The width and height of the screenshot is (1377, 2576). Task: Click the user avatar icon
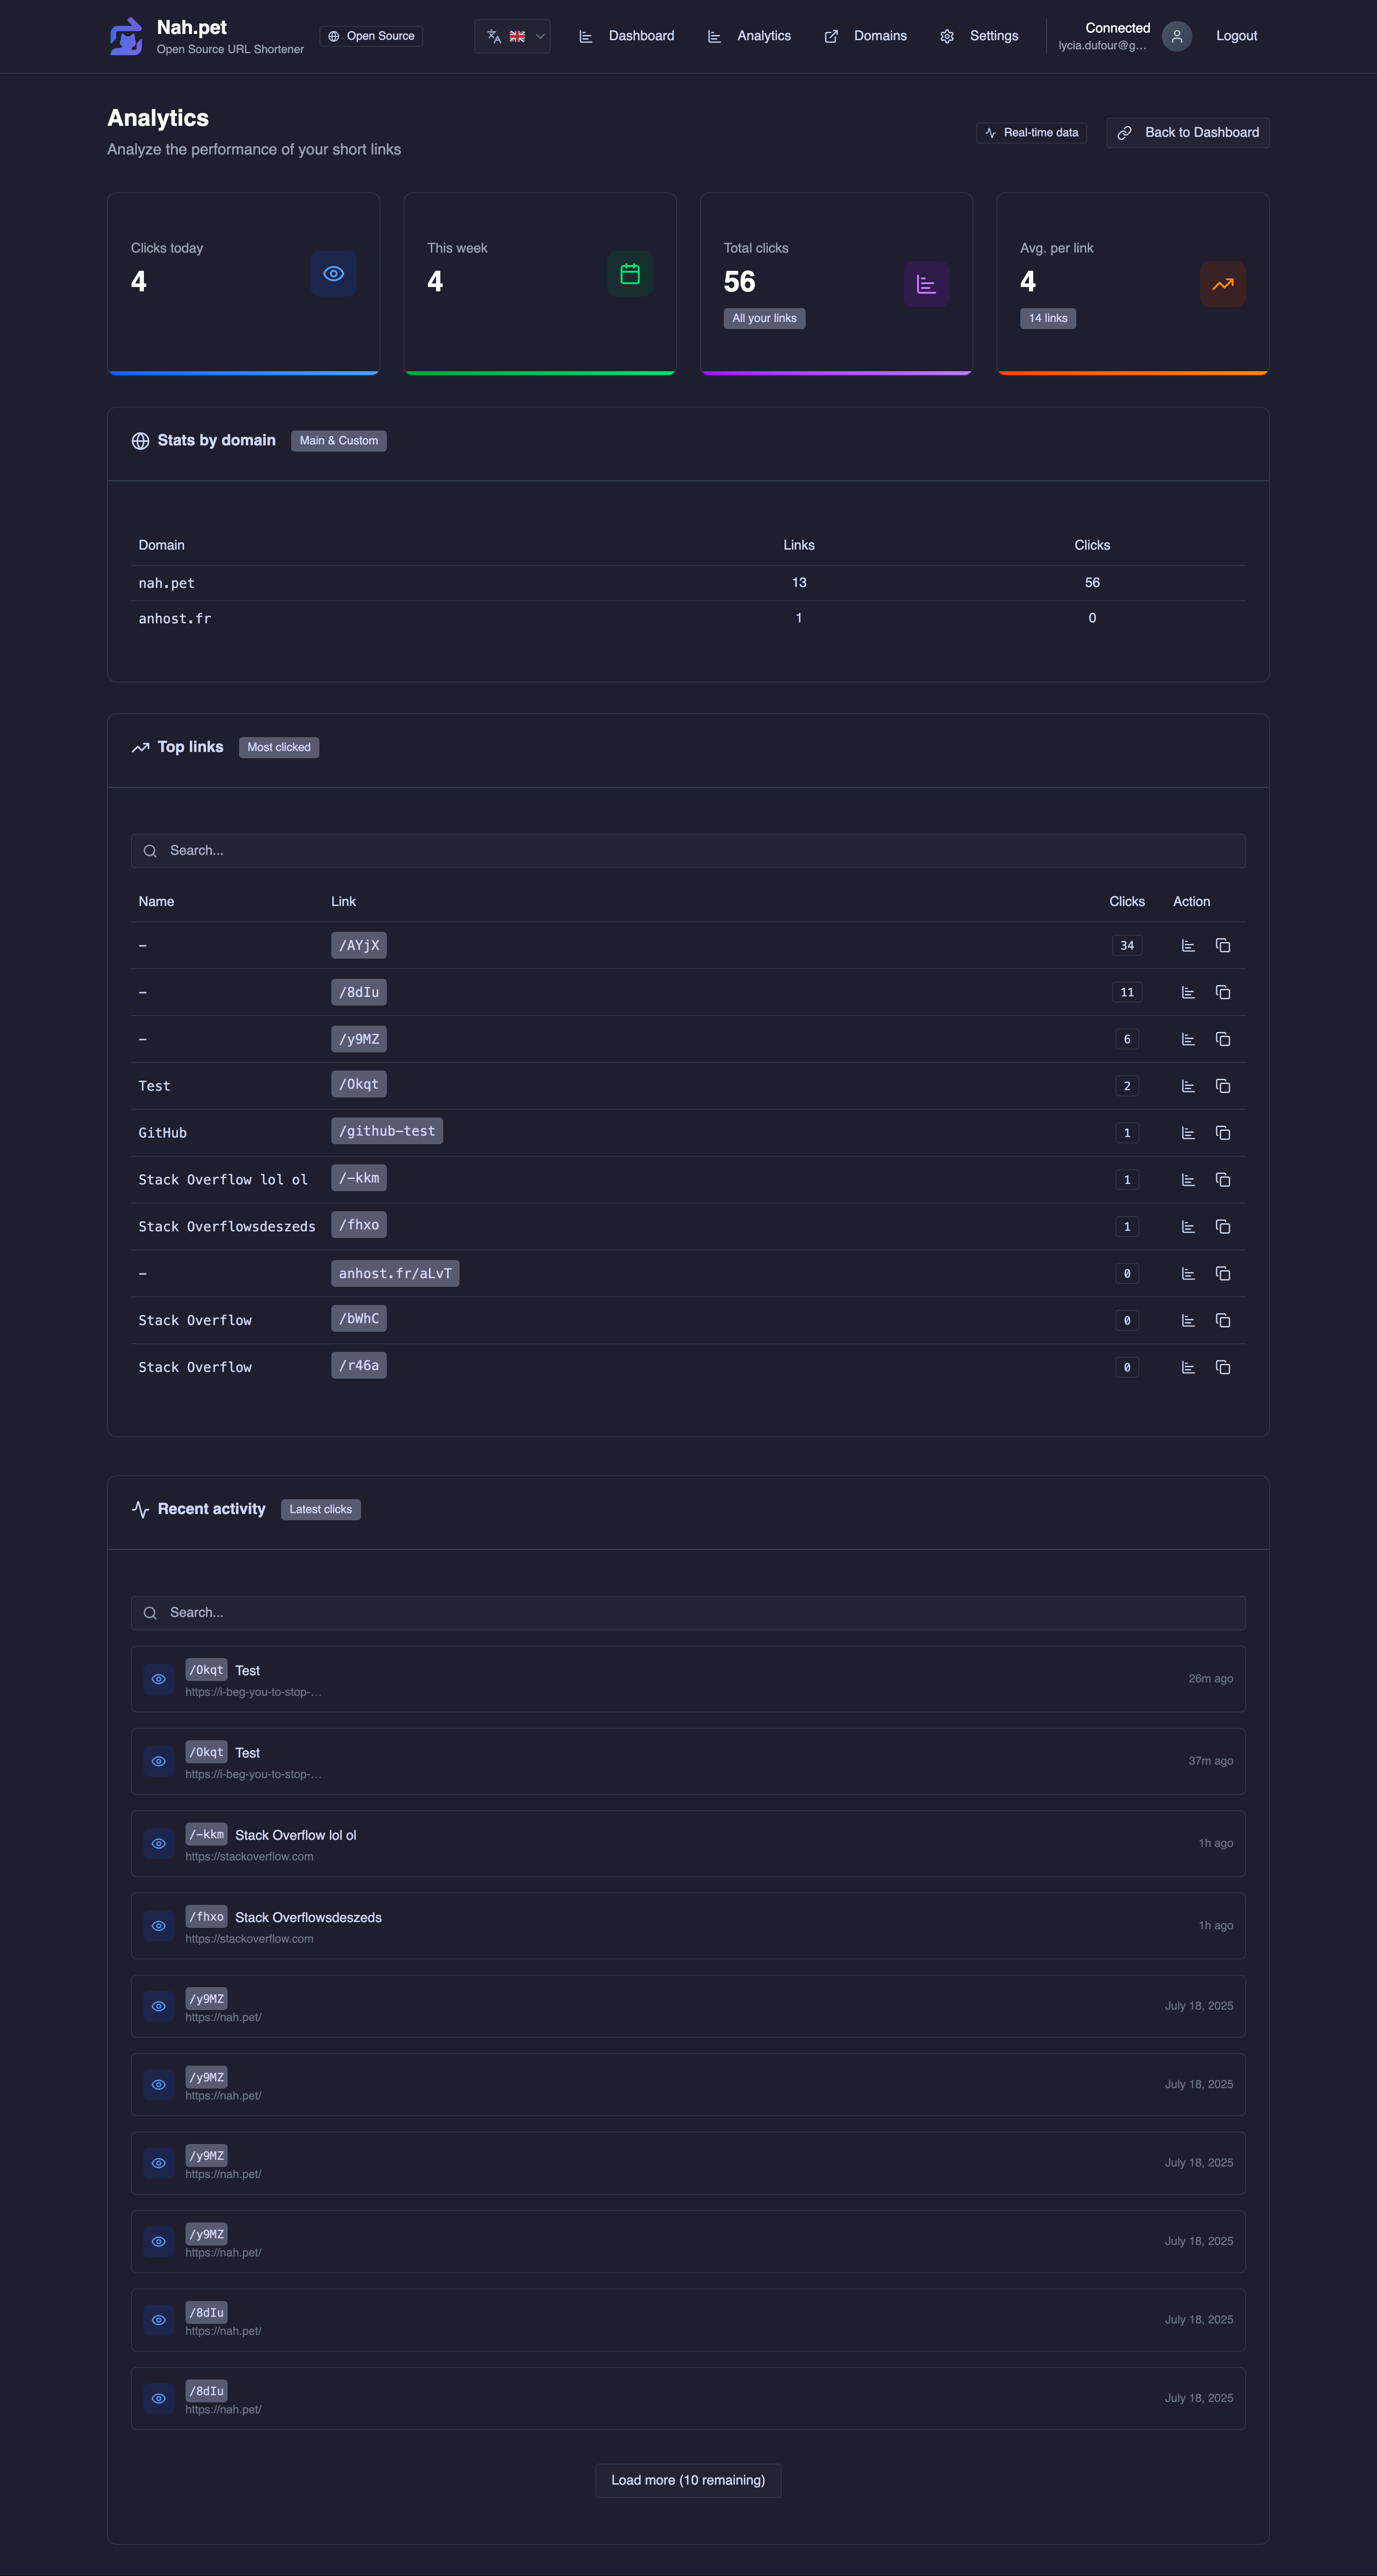coord(1176,36)
